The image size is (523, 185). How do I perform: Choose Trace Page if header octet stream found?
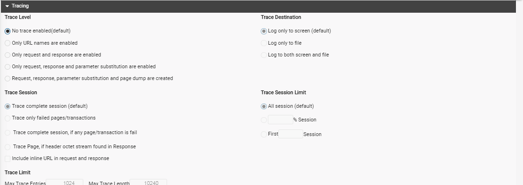(8, 147)
